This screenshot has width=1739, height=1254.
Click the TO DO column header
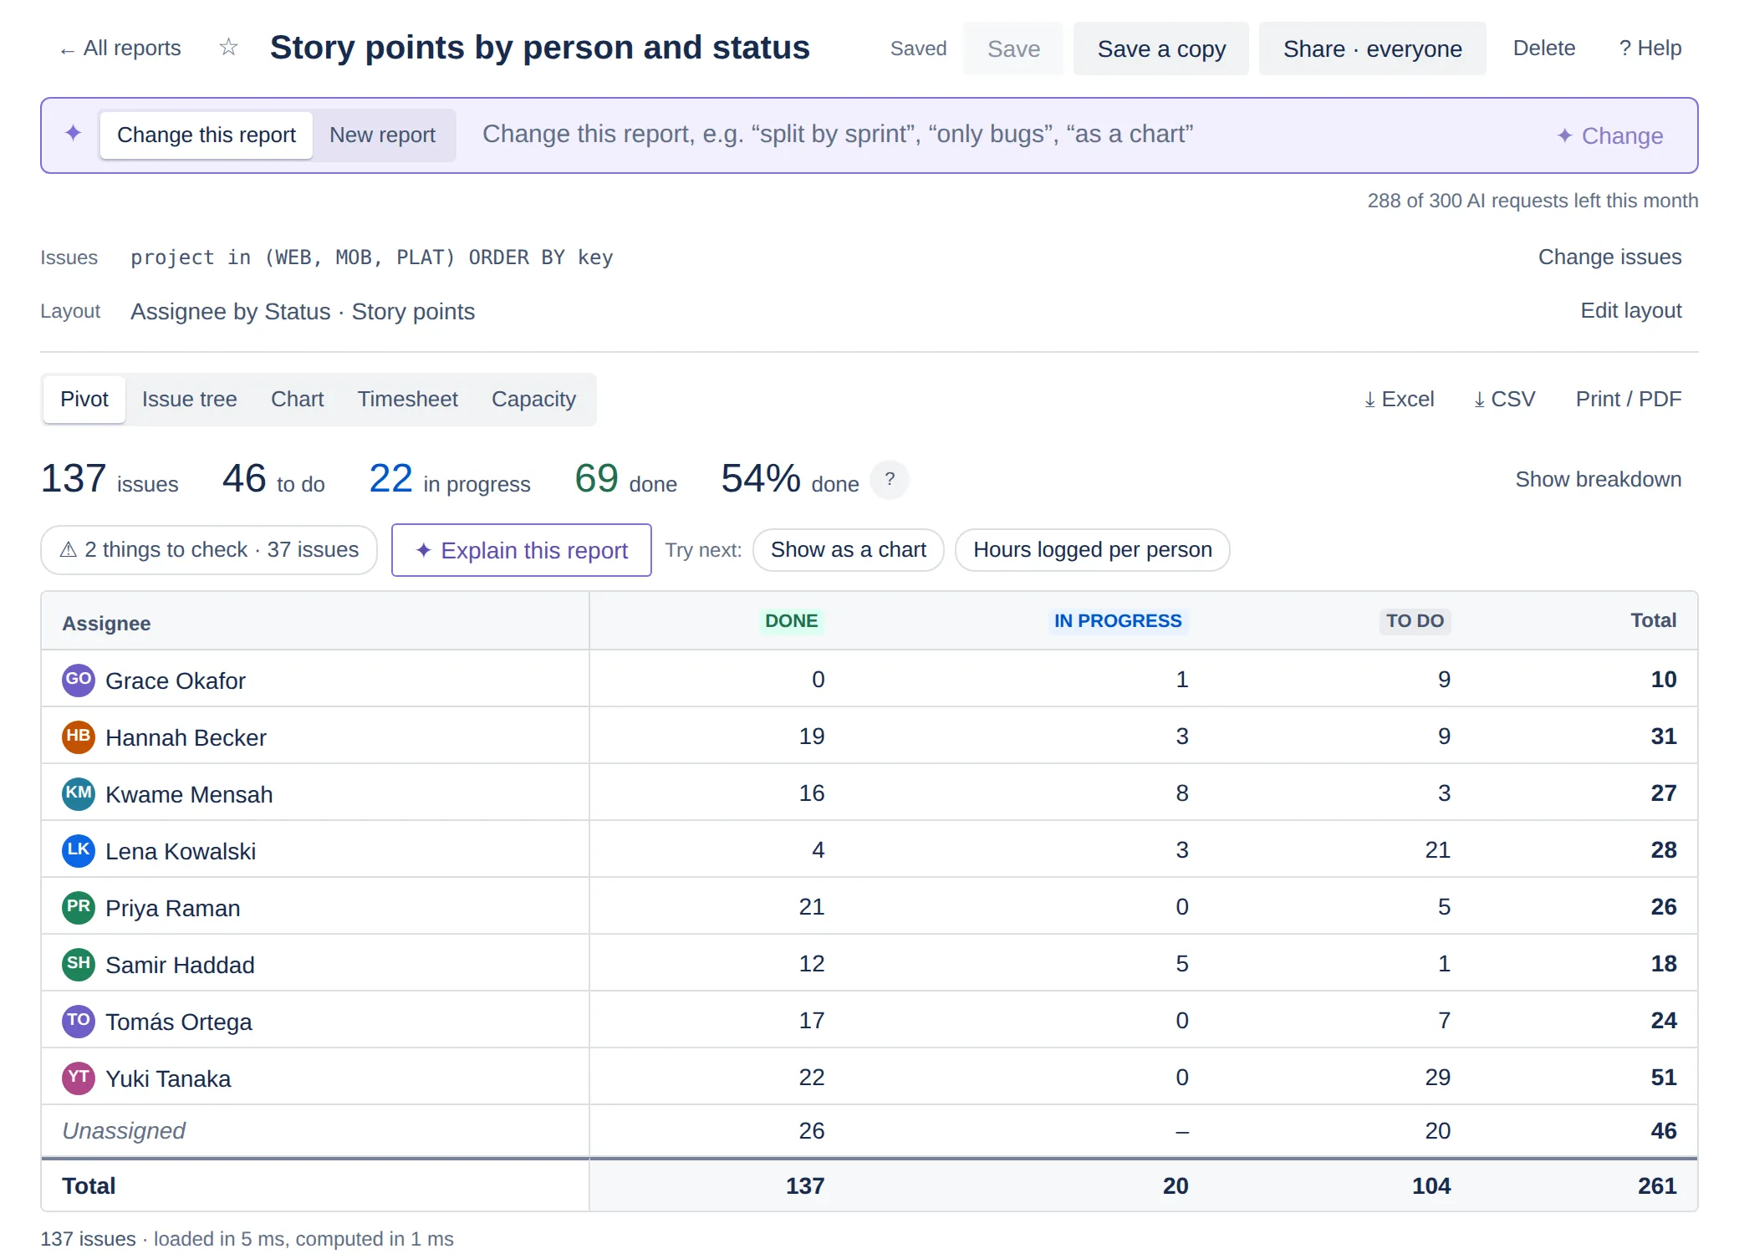click(1415, 621)
